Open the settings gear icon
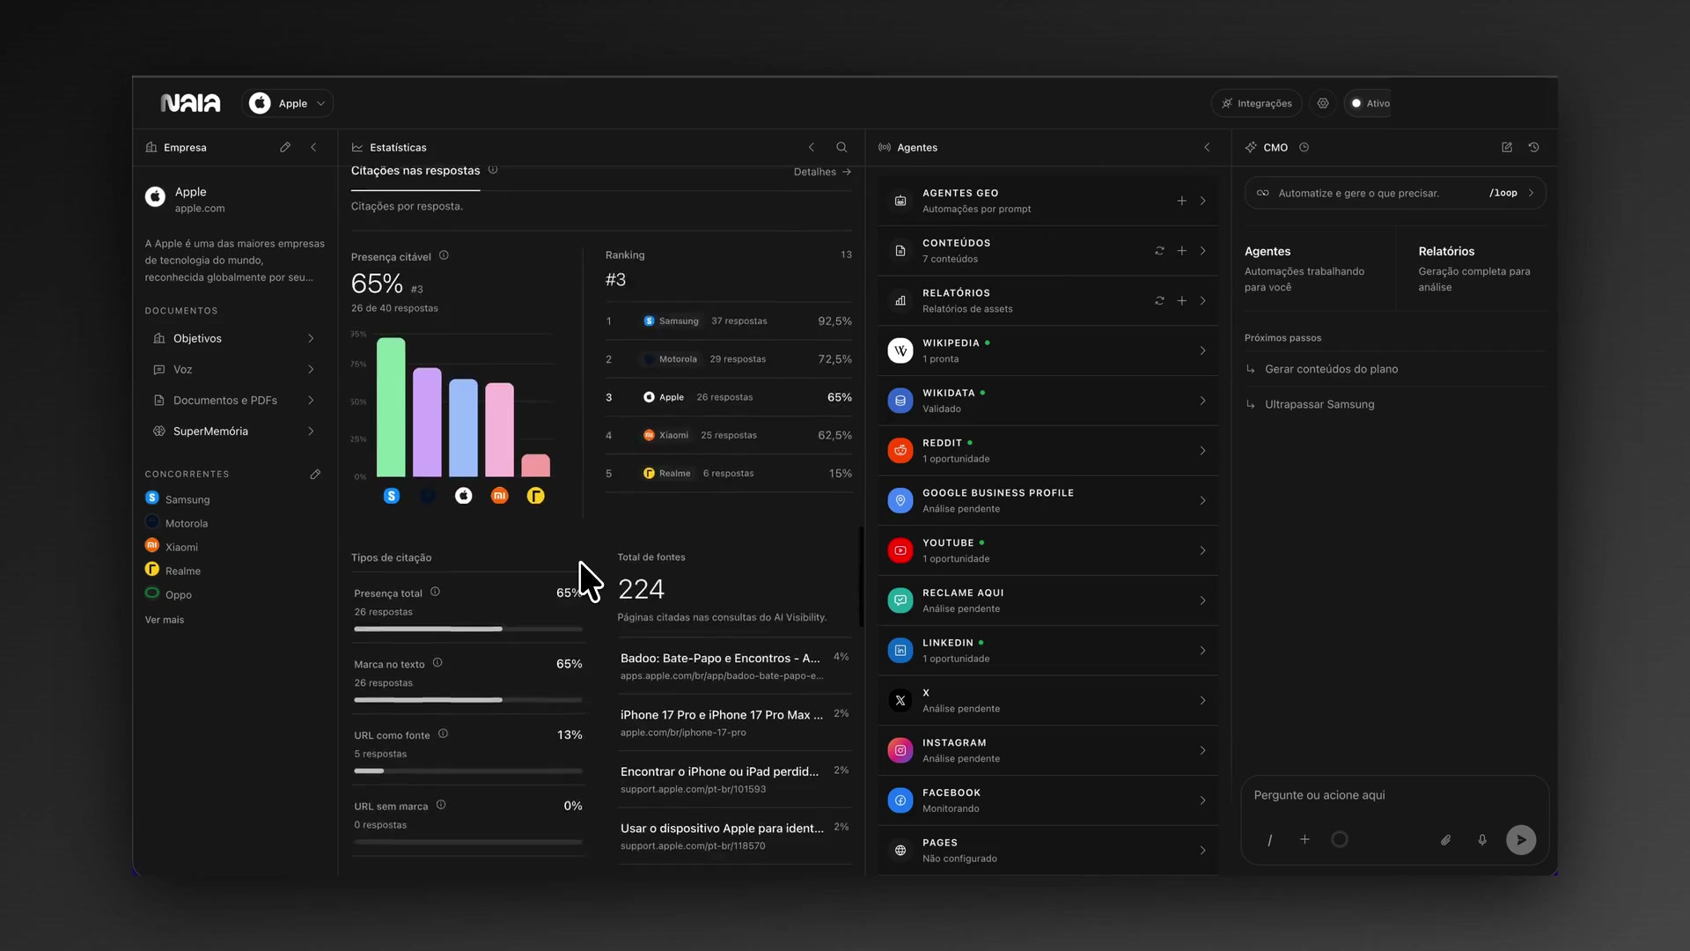The width and height of the screenshot is (1690, 951). pos(1323,103)
